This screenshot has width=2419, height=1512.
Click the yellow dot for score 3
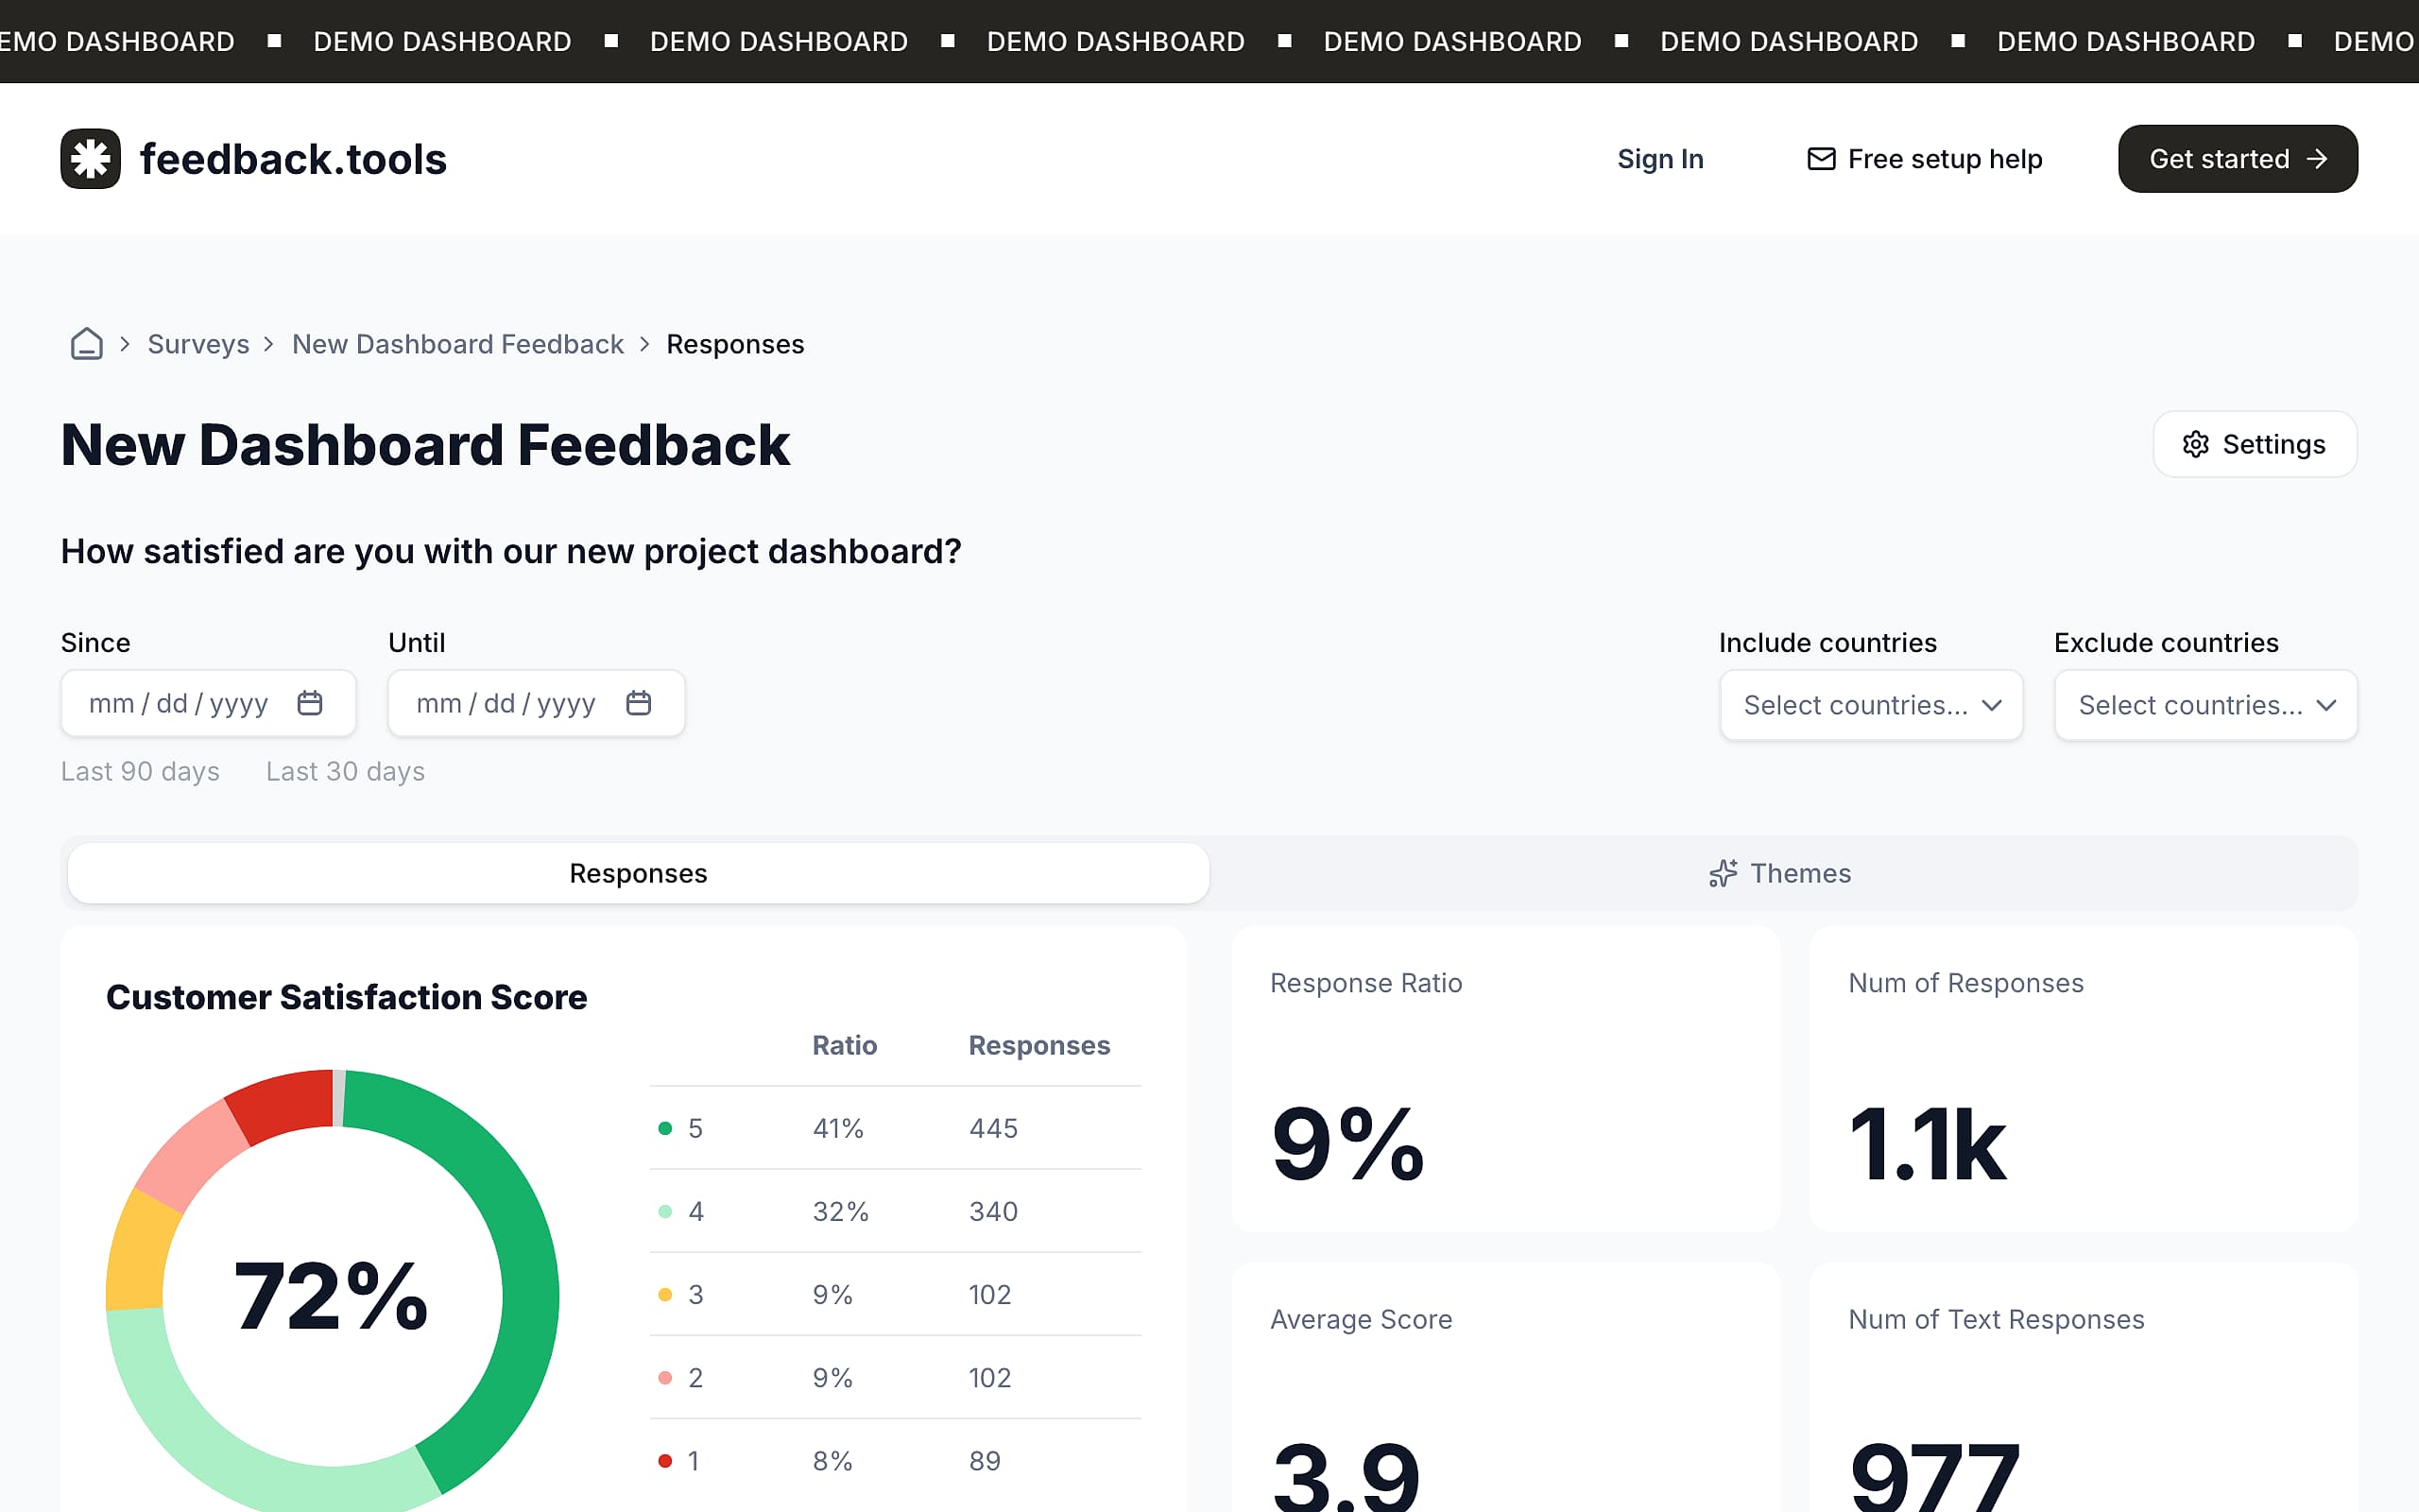tap(664, 1294)
